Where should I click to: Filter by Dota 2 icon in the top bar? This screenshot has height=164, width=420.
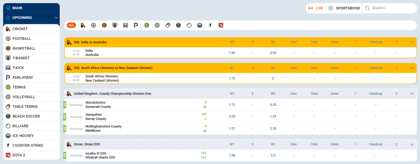[x=220, y=25]
